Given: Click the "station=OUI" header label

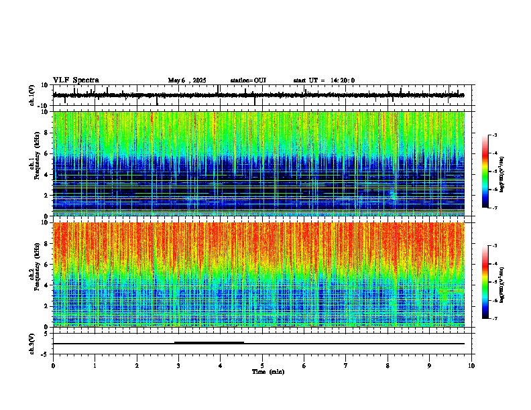Looking at the screenshot, I should (248, 80).
